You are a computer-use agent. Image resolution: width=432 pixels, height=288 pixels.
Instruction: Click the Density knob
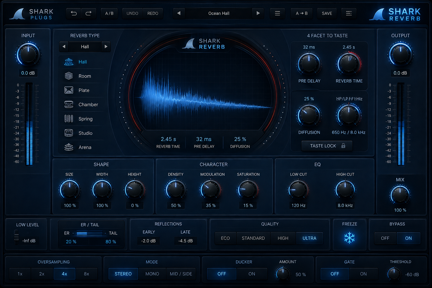(176, 190)
